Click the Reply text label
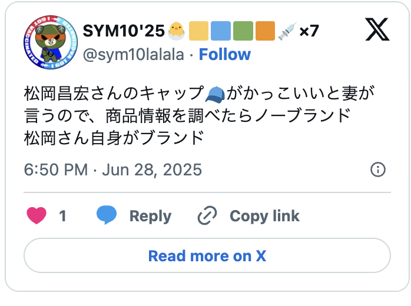The width and height of the screenshot is (411, 306). 150,216
